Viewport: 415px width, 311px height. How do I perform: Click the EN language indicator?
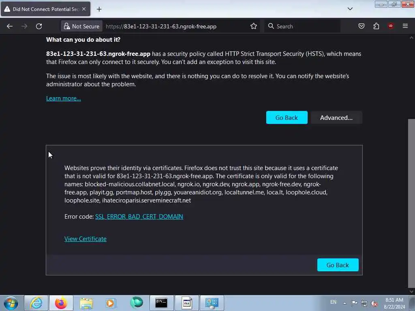(x=333, y=302)
